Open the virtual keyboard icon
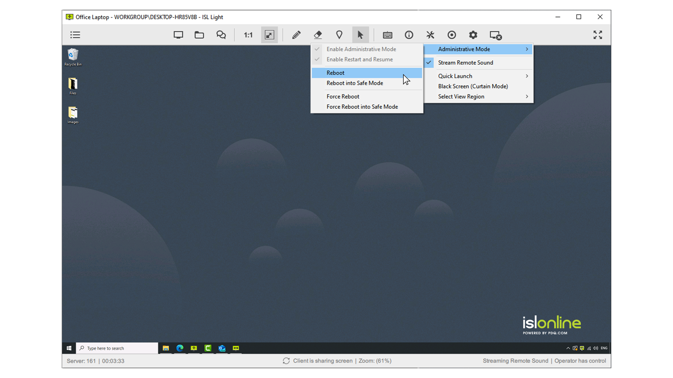673x378 pixels. pyautogui.click(x=387, y=35)
